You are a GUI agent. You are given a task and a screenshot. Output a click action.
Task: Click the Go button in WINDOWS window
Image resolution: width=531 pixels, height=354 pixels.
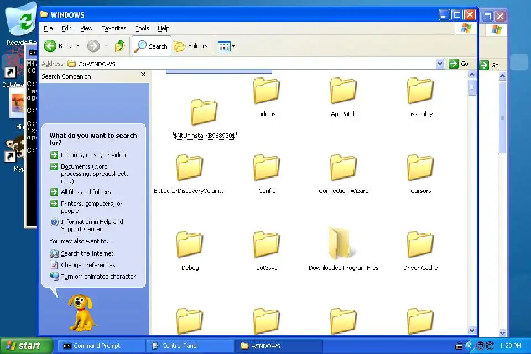point(459,64)
